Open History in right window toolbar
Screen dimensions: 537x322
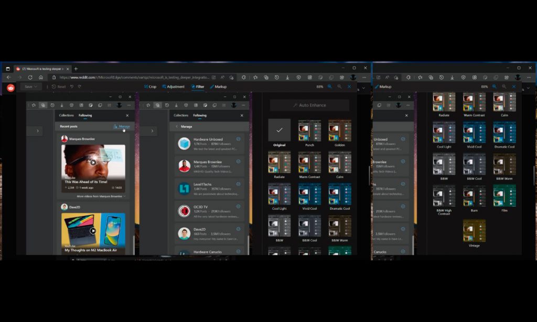442,78
